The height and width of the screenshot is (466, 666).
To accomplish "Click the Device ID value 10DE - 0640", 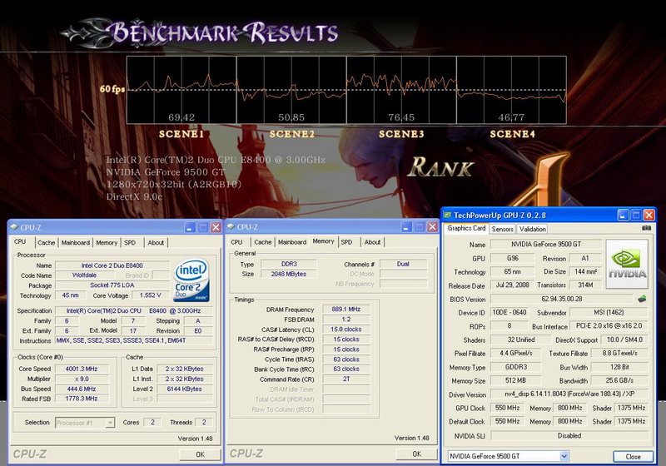I will pos(509,312).
